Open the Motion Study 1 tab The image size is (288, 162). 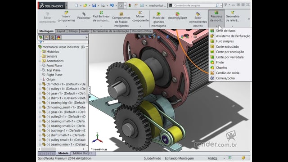tap(82, 153)
